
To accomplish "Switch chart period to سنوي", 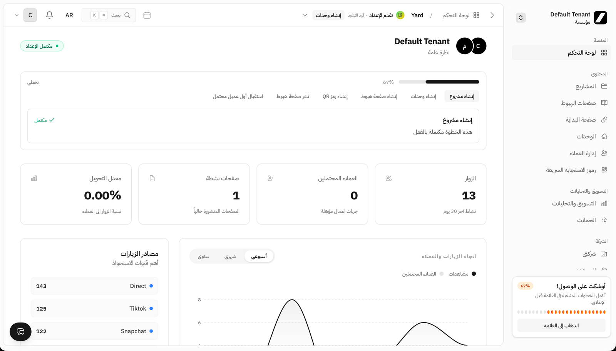I will tap(203, 256).
